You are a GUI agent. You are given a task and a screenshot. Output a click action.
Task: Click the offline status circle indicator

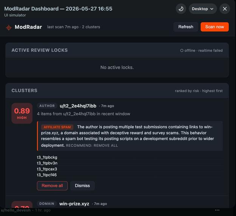(x=182, y=51)
